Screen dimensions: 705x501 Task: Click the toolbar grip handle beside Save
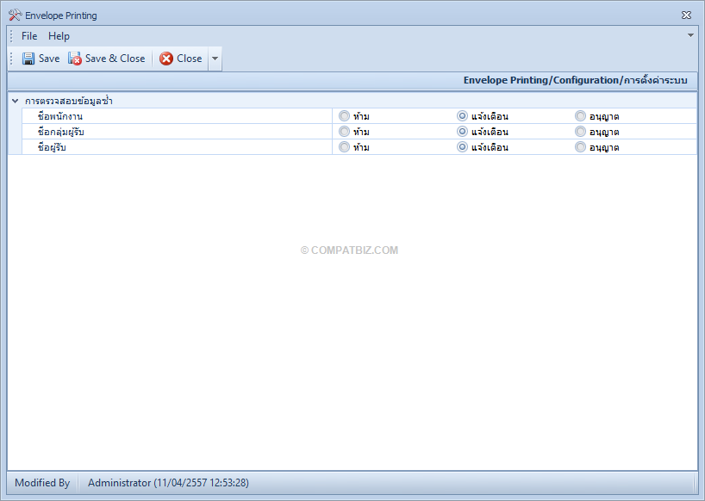pos(12,59)
